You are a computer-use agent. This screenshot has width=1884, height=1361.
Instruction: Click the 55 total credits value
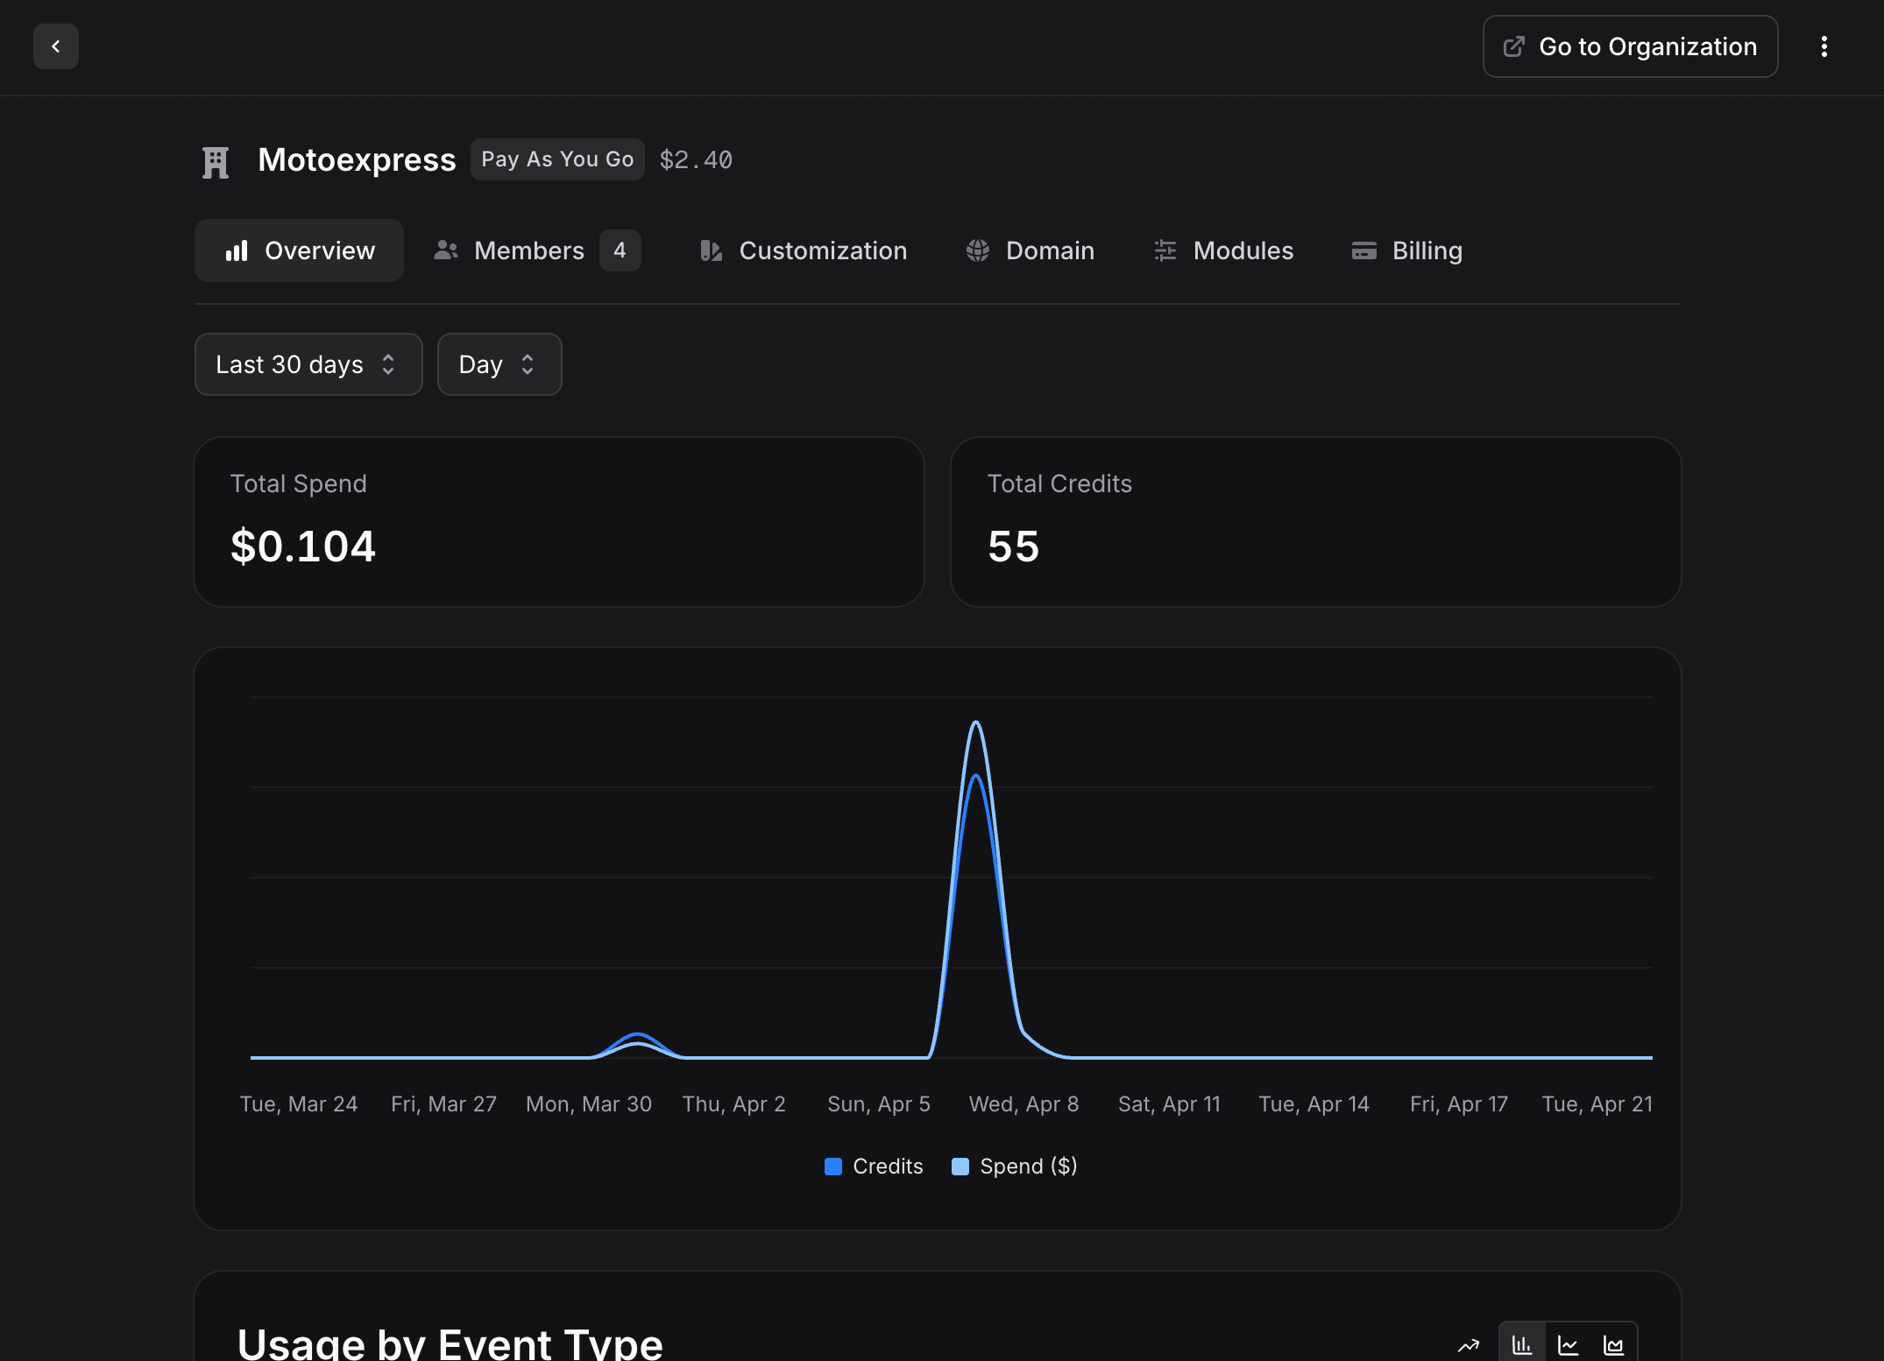(1014, 547)
